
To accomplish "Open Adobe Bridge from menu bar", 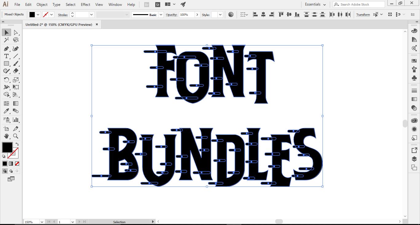I will tap(146, 5).
